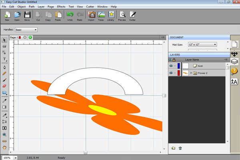The image size is (240, 160).
Task: Open the help question mark panel icon
Action: (x=234, y=71)
